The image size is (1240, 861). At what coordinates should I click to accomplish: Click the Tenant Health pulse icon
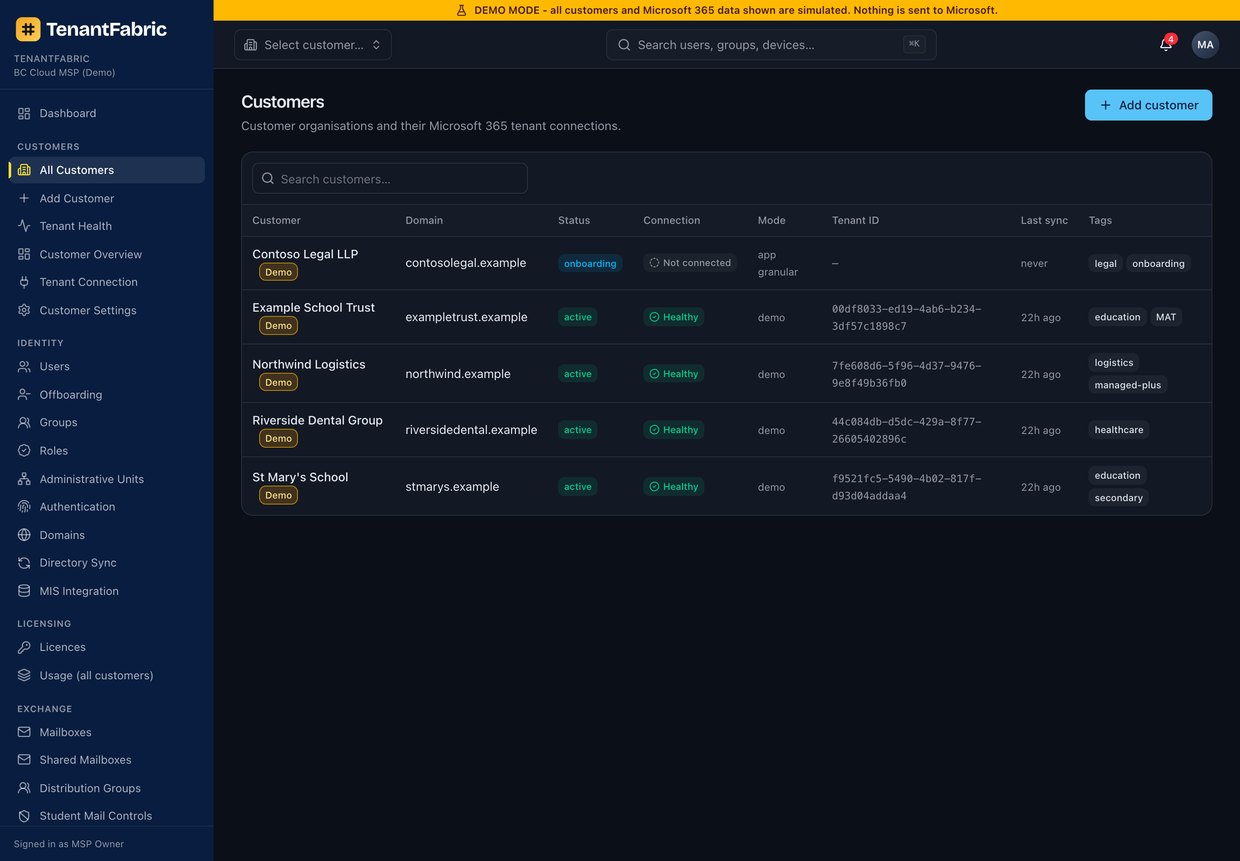point(24,226)
